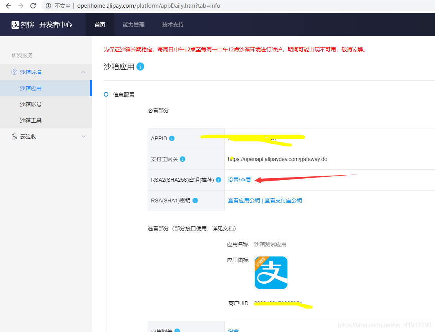Select 沙箱应用 in sidebar
This screenshot has width=435, height=332.
46,88
